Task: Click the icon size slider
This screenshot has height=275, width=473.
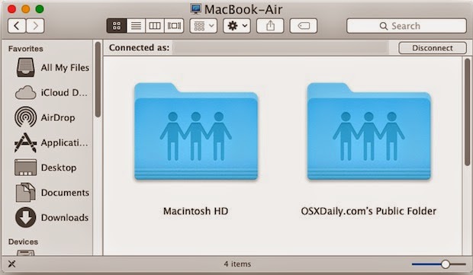Action: pos(439,264)
